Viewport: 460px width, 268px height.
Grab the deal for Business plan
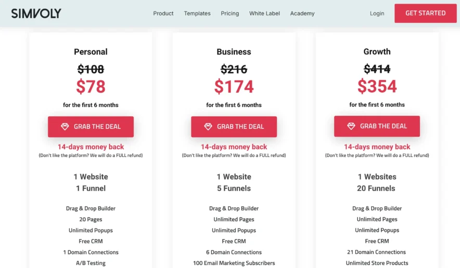tap(234, 127)
